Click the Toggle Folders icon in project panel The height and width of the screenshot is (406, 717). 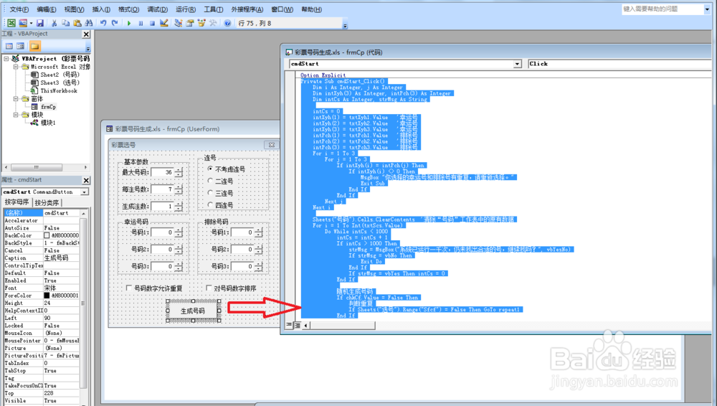(x=34, y=46)
